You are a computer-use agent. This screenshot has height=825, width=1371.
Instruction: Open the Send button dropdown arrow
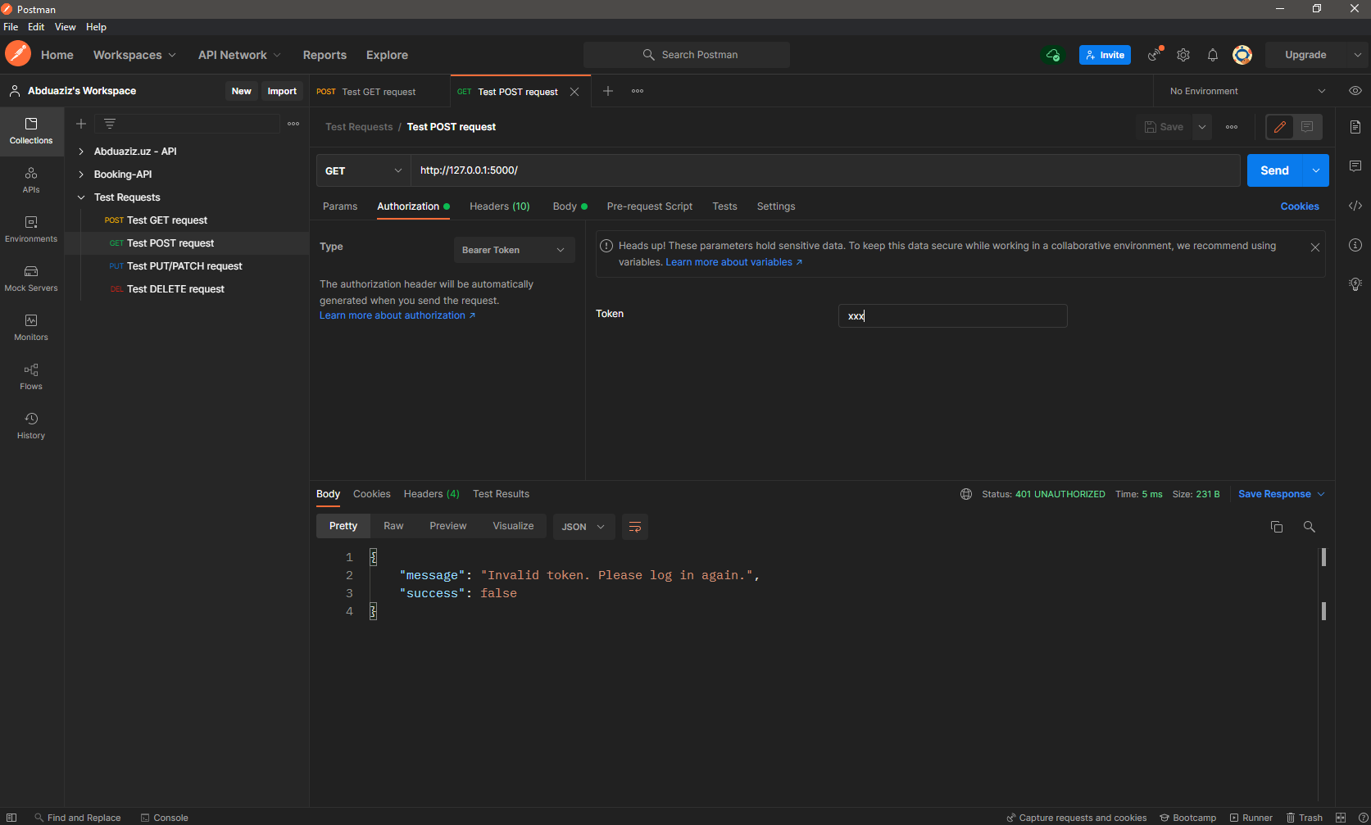(1316, 170)
